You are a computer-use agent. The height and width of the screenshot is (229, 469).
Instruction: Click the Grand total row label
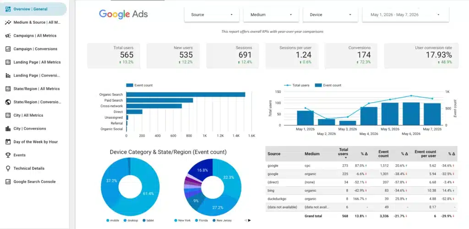point(313,216)
